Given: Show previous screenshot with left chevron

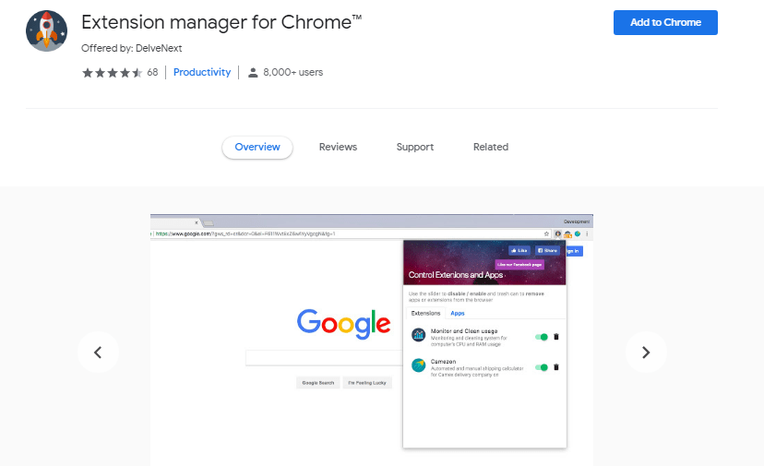Looking at the screenshot, I should (98, 352).
